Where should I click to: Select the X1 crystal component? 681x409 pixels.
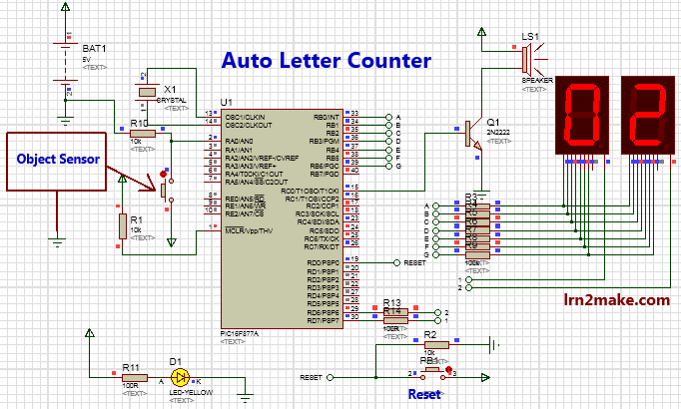(147, 92)
